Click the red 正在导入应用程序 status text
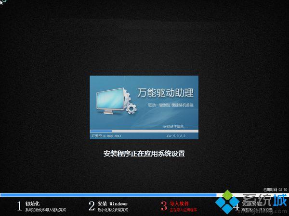Screen dimensions: 289x216 click(183, 210)
